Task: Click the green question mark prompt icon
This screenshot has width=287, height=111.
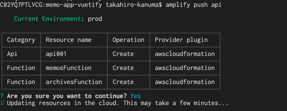Action: coord(2,96)
